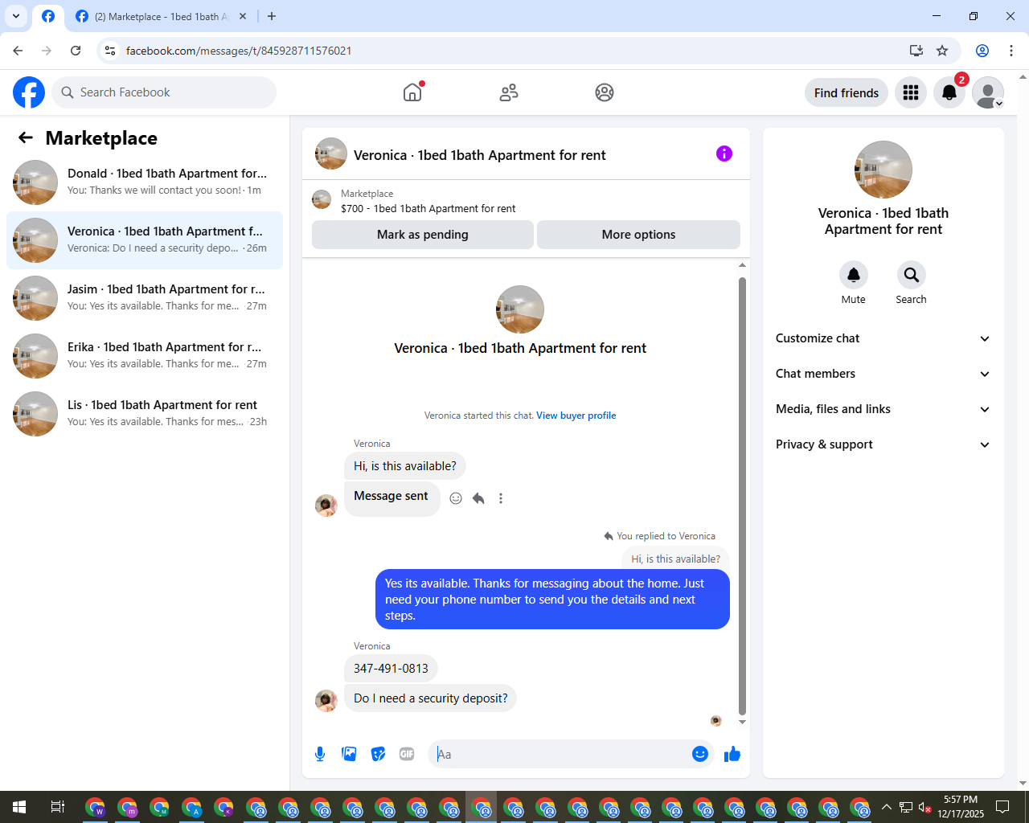
Task: Show hidden system tray icons
Action: pos(887,807)
